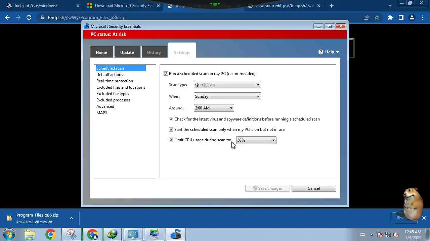Viewport: 430px width, 241px height.
Task: Open the Action Center flag tray icon
Action: coord(380,235)
